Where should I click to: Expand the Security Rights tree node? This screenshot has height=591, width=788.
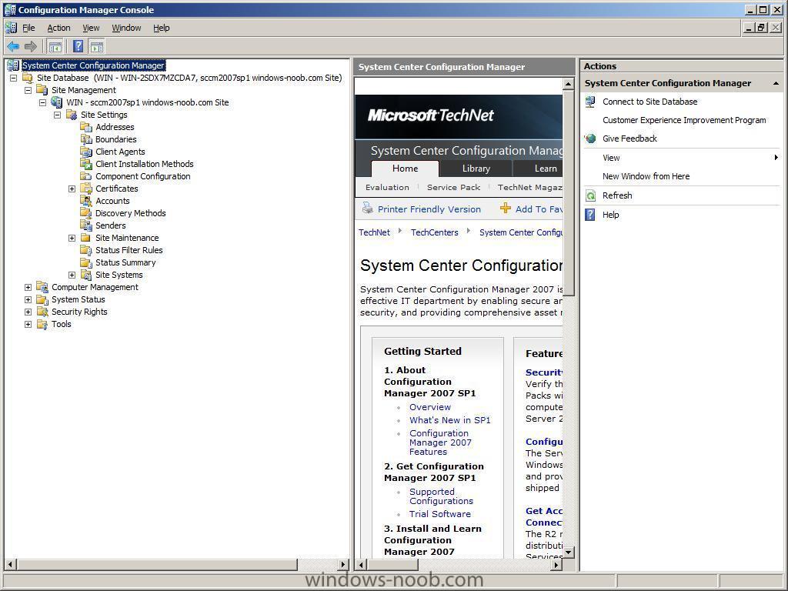28,312
